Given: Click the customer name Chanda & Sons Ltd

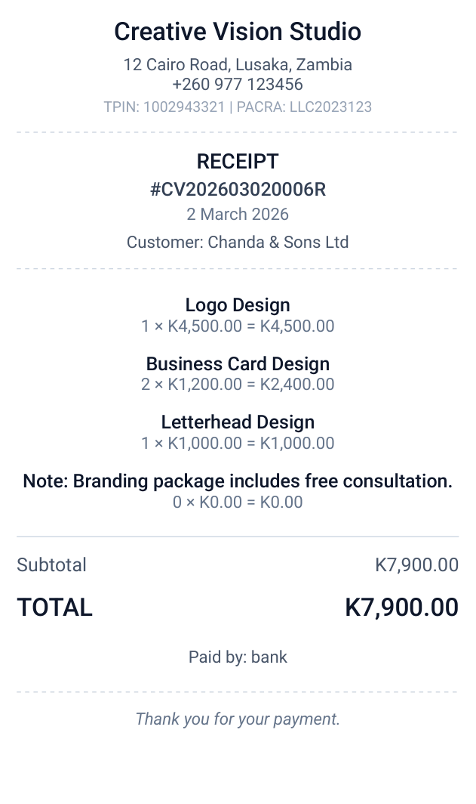Looking at the screenshot, I should coord(238,243).
